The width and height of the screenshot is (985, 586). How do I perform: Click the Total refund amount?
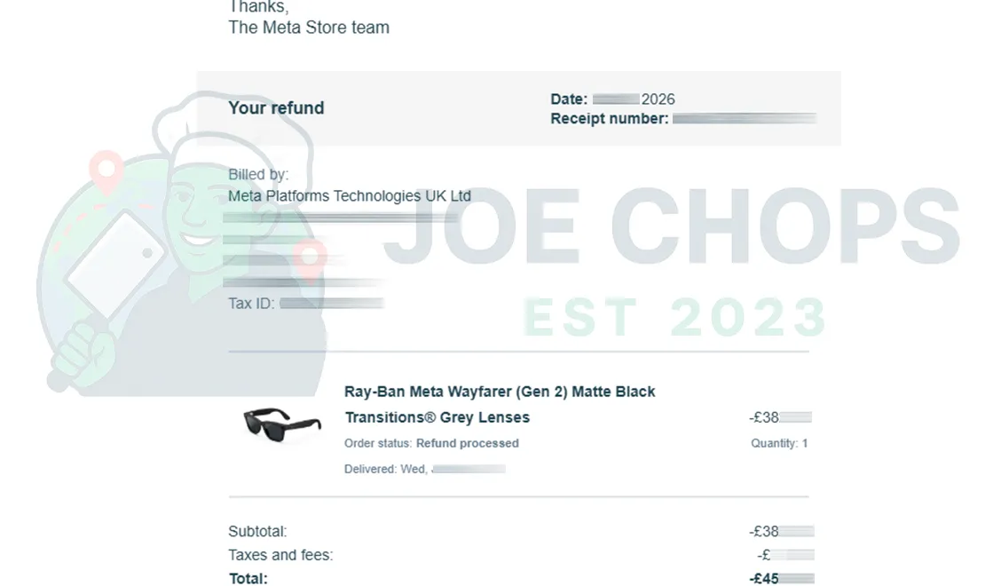pyautogui.click(x=781, y=579)
